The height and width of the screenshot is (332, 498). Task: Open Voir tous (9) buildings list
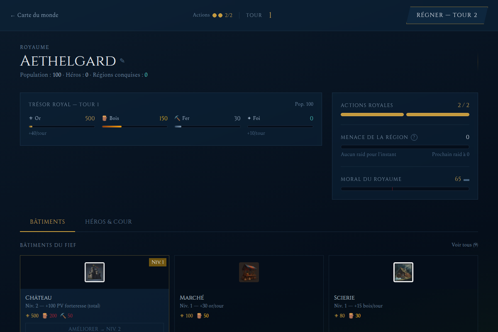pos(465,245)
